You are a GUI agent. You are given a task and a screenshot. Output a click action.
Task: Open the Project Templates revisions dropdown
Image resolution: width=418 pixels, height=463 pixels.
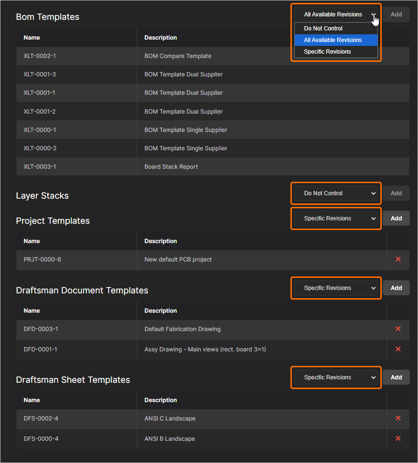point(336,218)
